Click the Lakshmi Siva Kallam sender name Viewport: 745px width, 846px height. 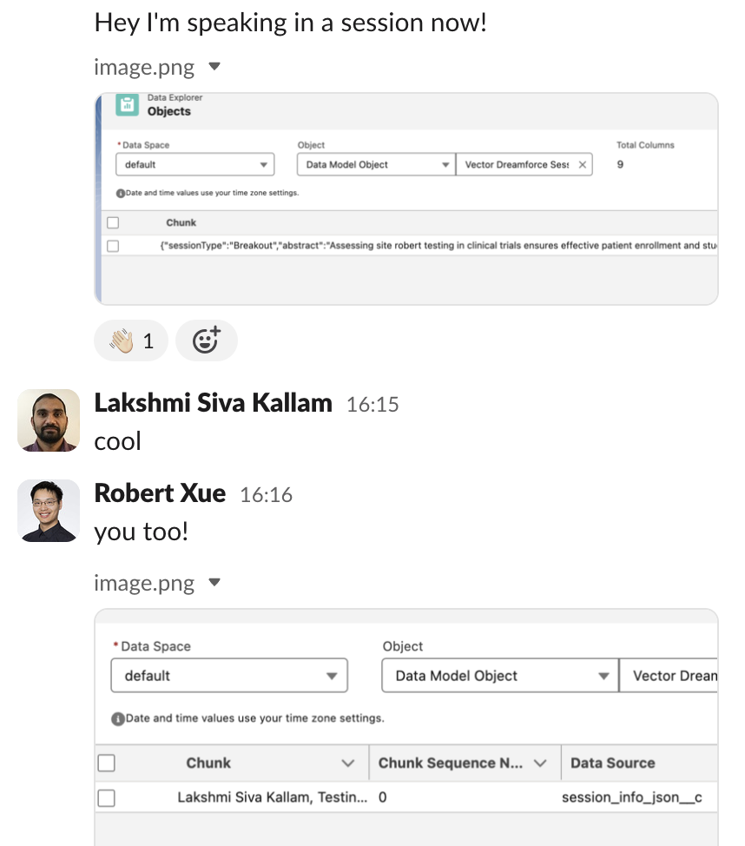[213, 403]
